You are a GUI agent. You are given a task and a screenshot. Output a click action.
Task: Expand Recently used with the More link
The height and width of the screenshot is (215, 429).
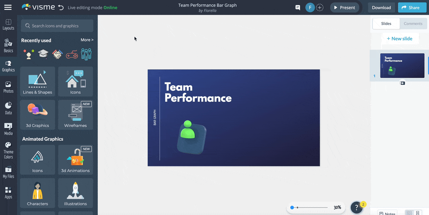point(87,40)
